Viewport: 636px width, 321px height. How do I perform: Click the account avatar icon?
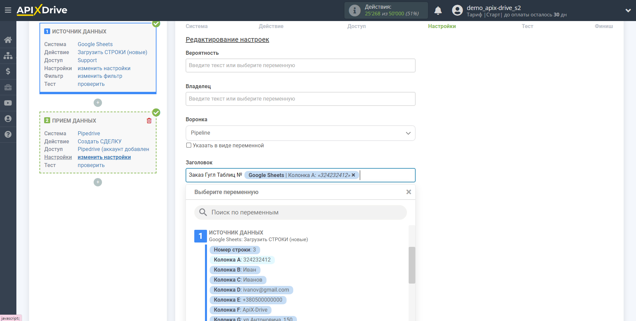click(457, 10)
